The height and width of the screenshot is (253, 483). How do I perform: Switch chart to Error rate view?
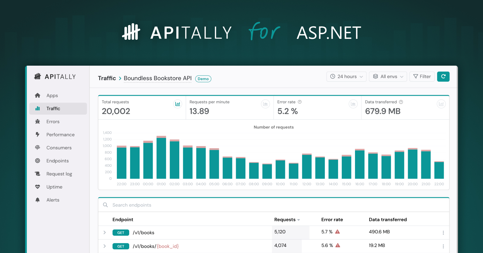[x=353, y=104]
